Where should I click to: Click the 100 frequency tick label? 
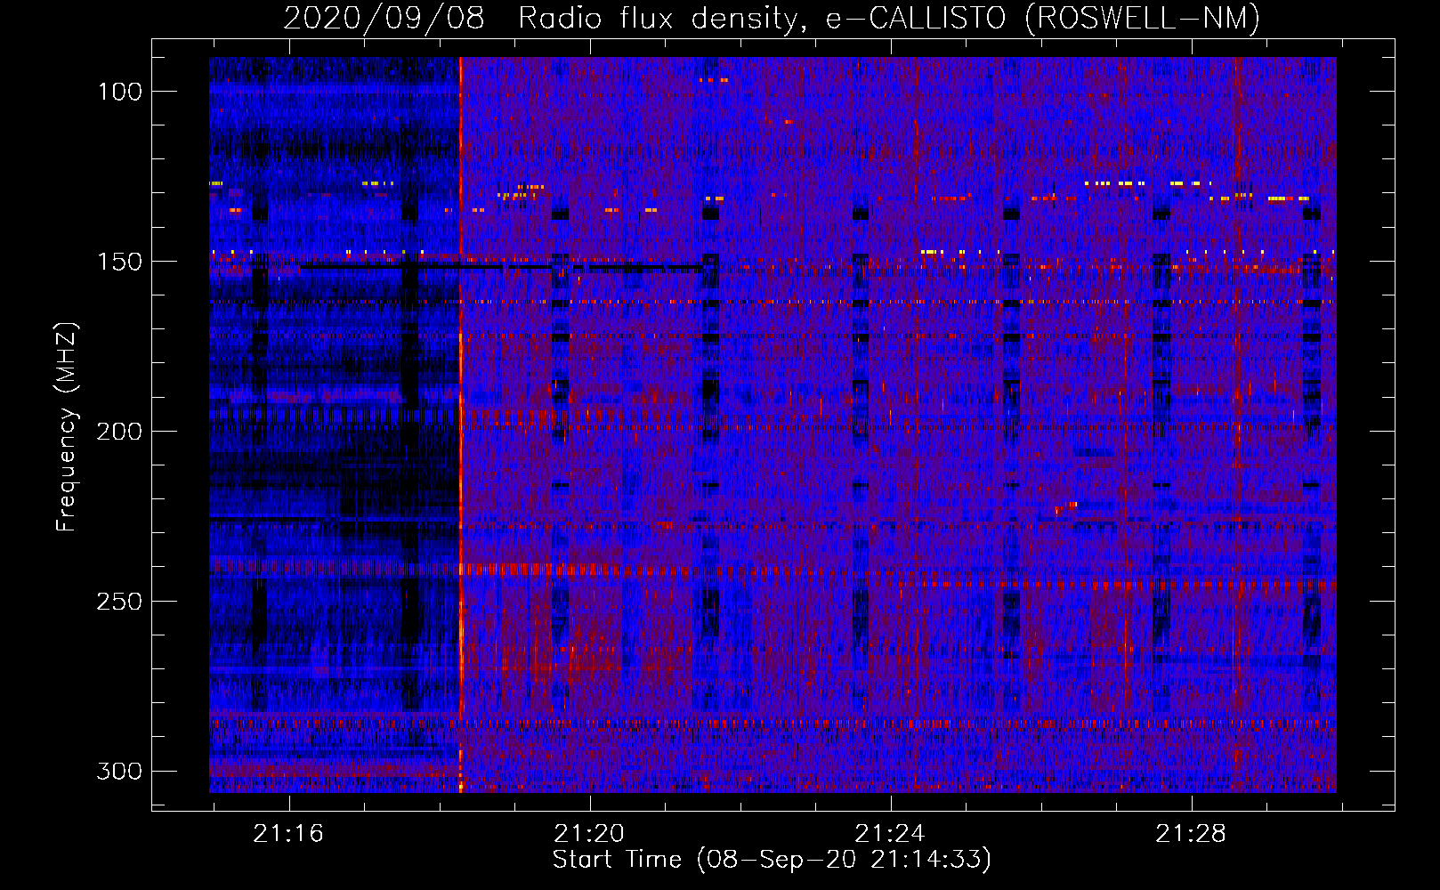click(119, 92)
